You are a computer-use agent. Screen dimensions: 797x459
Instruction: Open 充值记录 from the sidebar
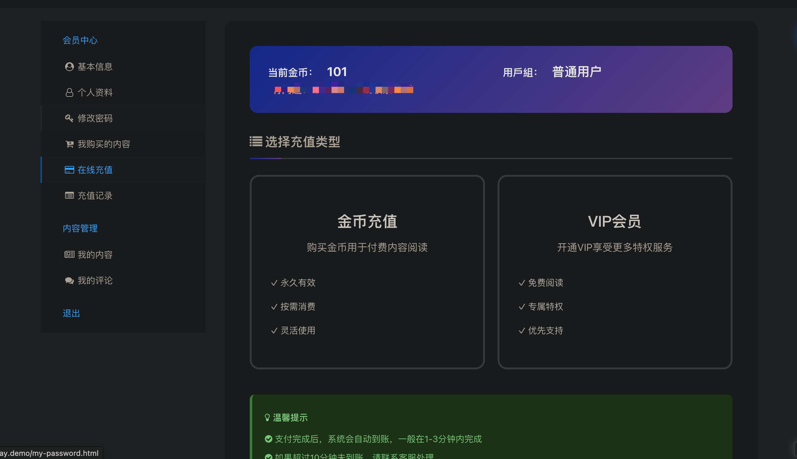pos(95,196)
